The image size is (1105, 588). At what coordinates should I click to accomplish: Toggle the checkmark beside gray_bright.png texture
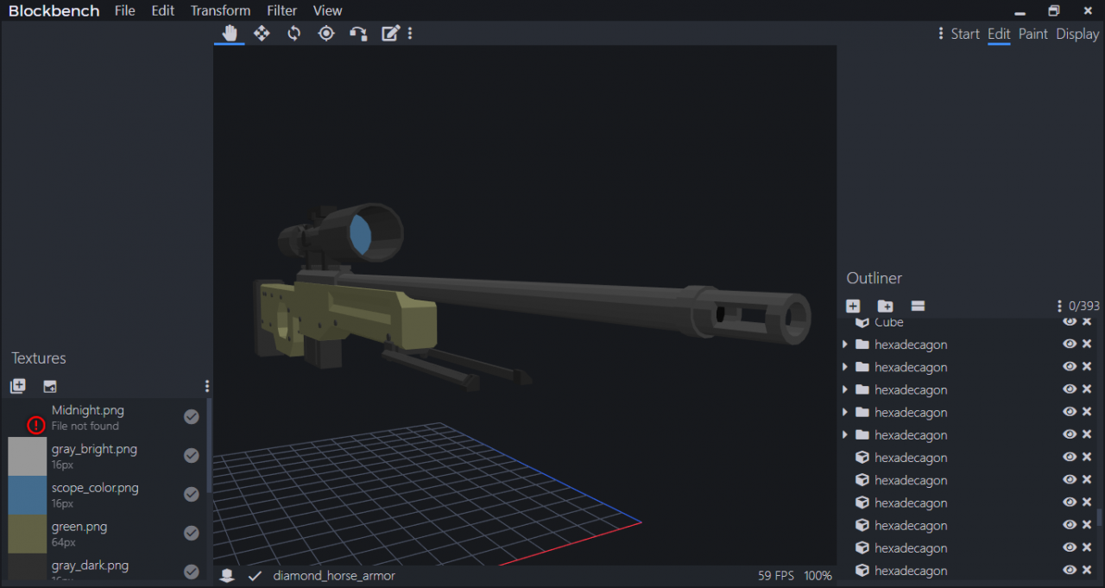[192, 456]
